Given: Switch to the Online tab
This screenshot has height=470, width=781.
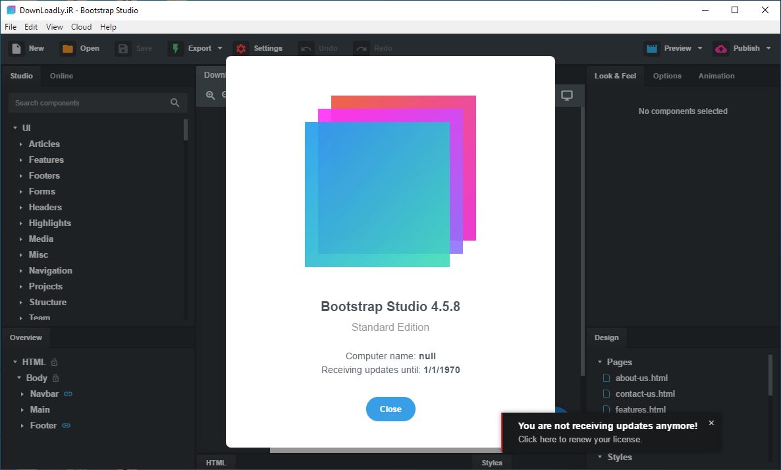Looking at the screenshot, I should point(61,76).
